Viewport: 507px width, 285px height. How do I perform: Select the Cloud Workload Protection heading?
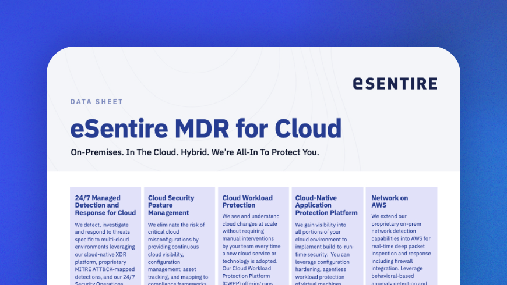[247, 201]
